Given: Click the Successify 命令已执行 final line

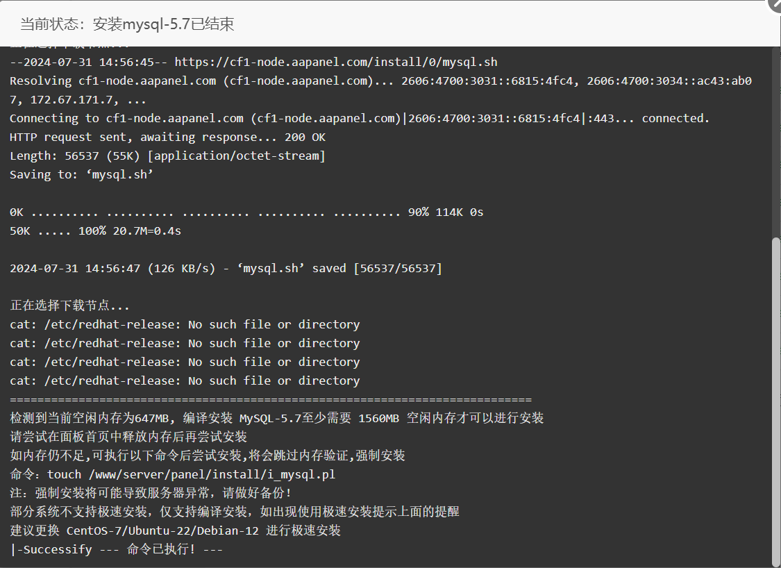Looking at the screenshot, I should click(116, 549).
